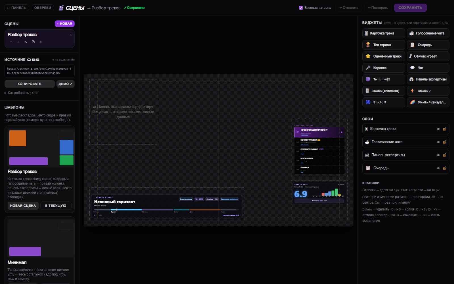Add the Сейчас играет note widget

tap(428, 56)
